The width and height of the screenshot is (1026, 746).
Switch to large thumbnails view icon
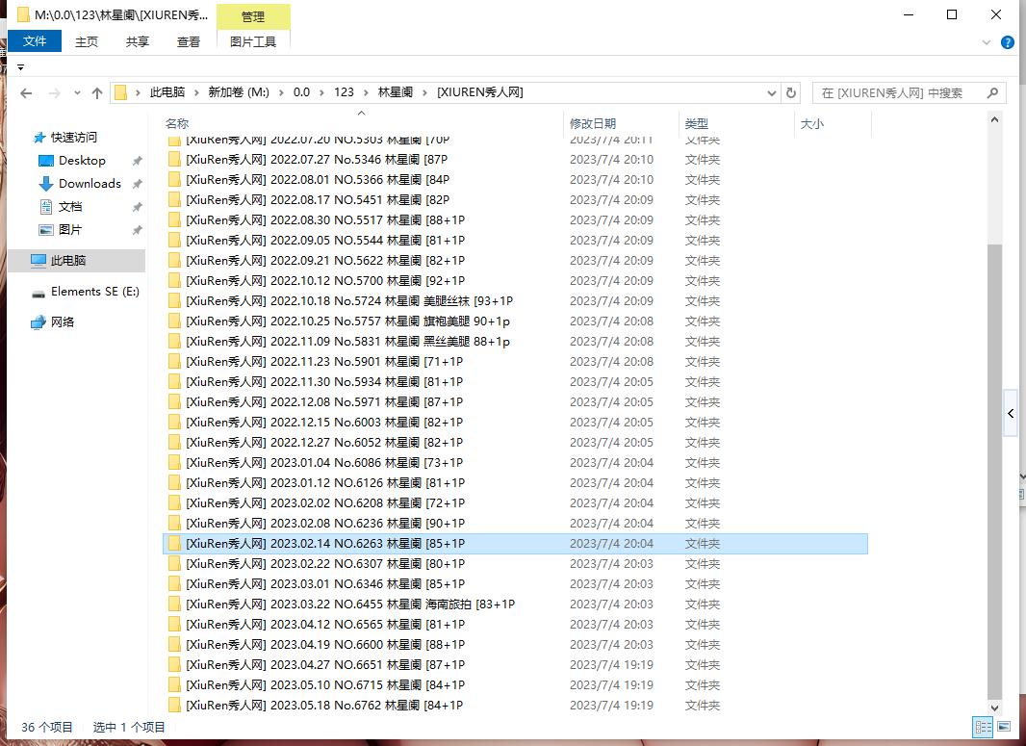coord(1004,727)
